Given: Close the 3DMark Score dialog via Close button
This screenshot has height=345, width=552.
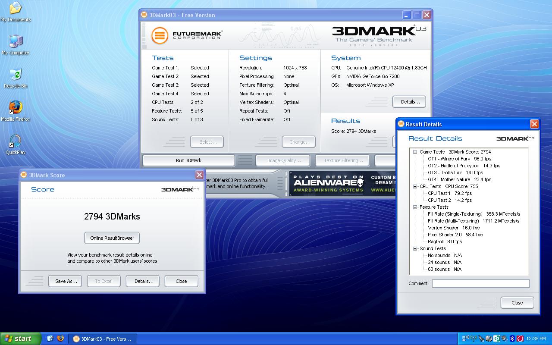Looking at the screenshot, I should click(181, 281).
